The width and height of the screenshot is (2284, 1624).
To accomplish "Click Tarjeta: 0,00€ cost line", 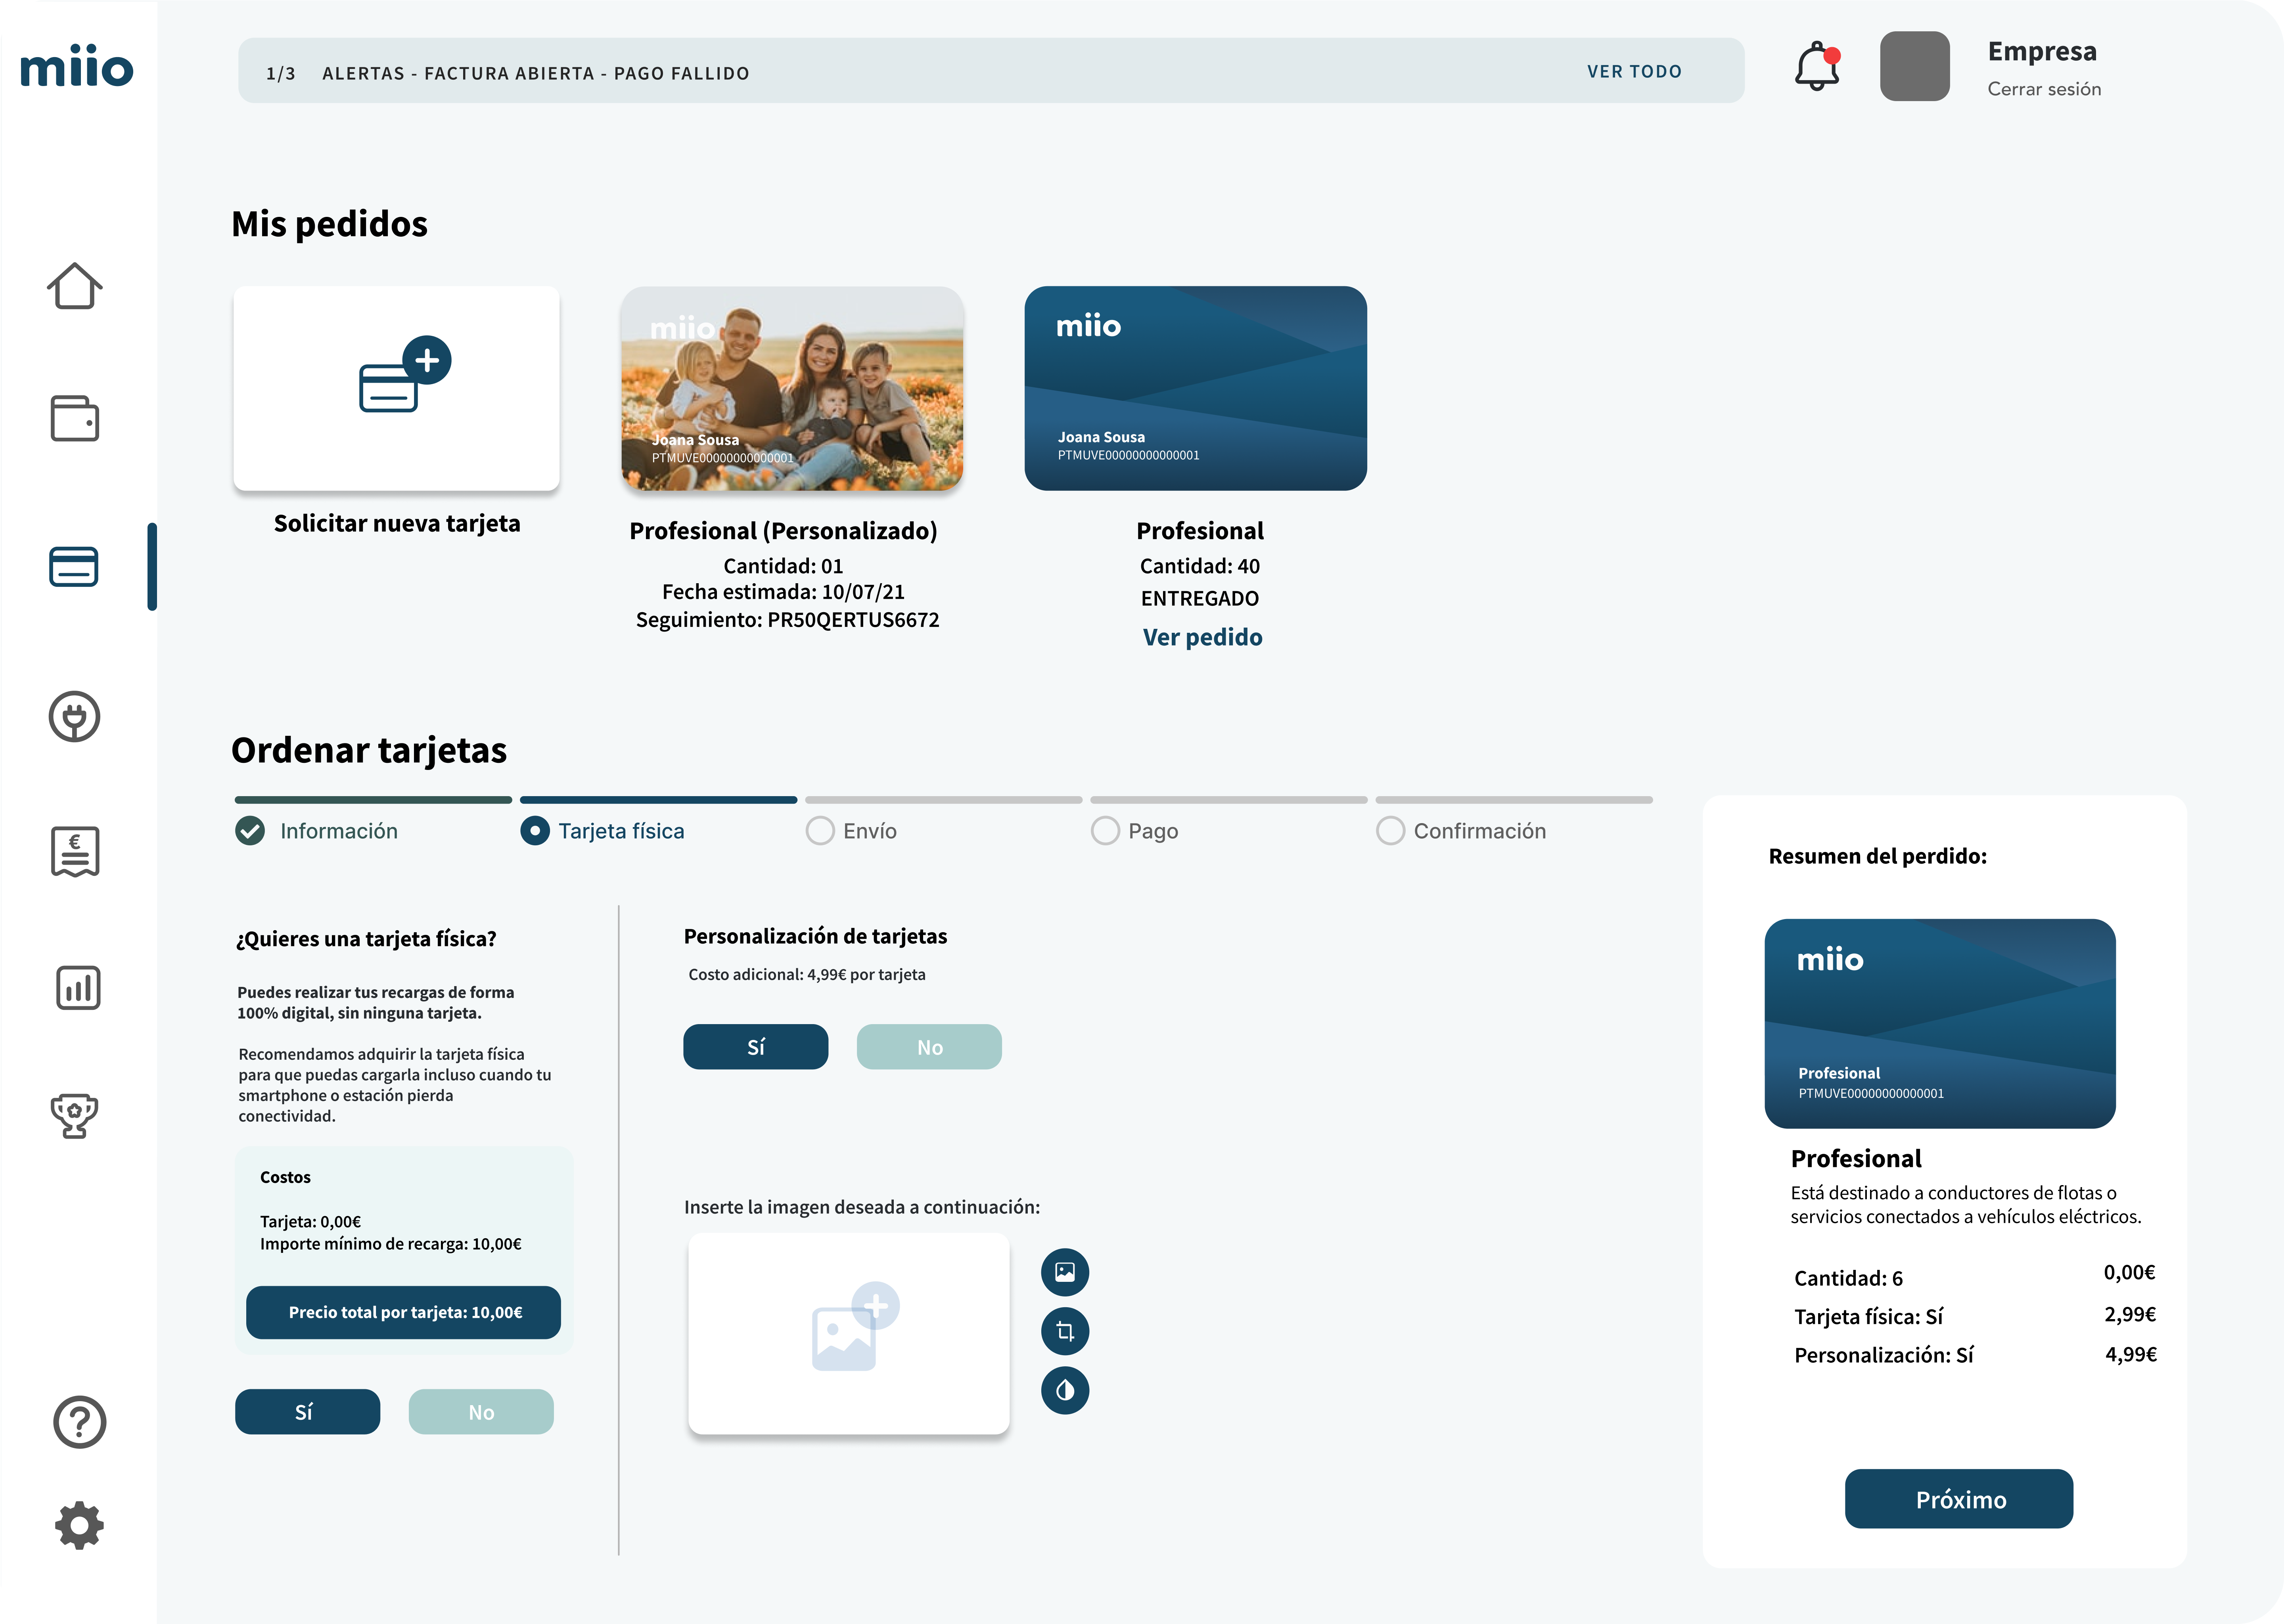I will click(310, 1222).
